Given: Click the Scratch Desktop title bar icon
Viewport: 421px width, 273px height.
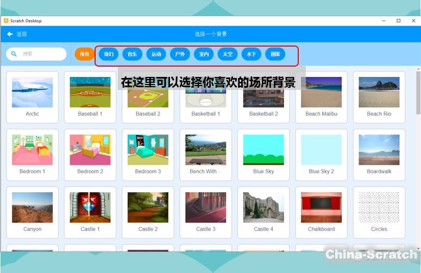Looking at the screenshot, I should 6,21.
